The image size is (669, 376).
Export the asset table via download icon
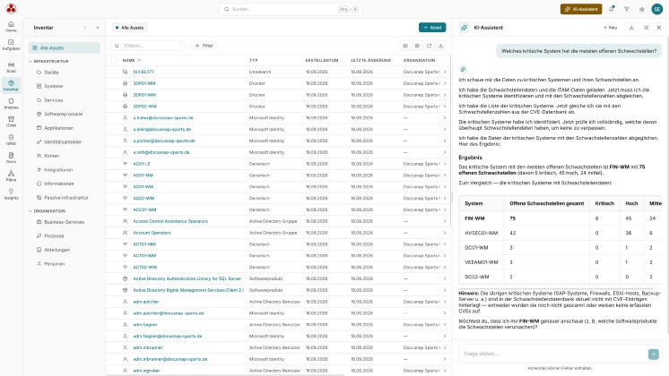pyautogui.click(x=440, y=46)
